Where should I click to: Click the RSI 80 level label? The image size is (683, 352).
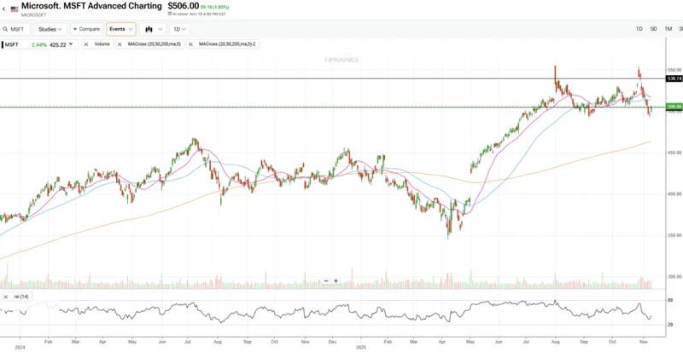coord(670,301)
